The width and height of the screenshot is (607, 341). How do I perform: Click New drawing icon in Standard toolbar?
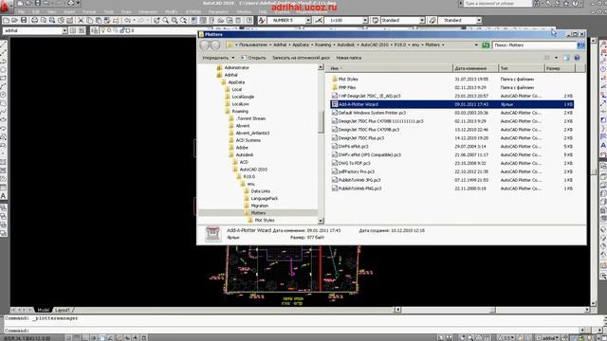6,20
